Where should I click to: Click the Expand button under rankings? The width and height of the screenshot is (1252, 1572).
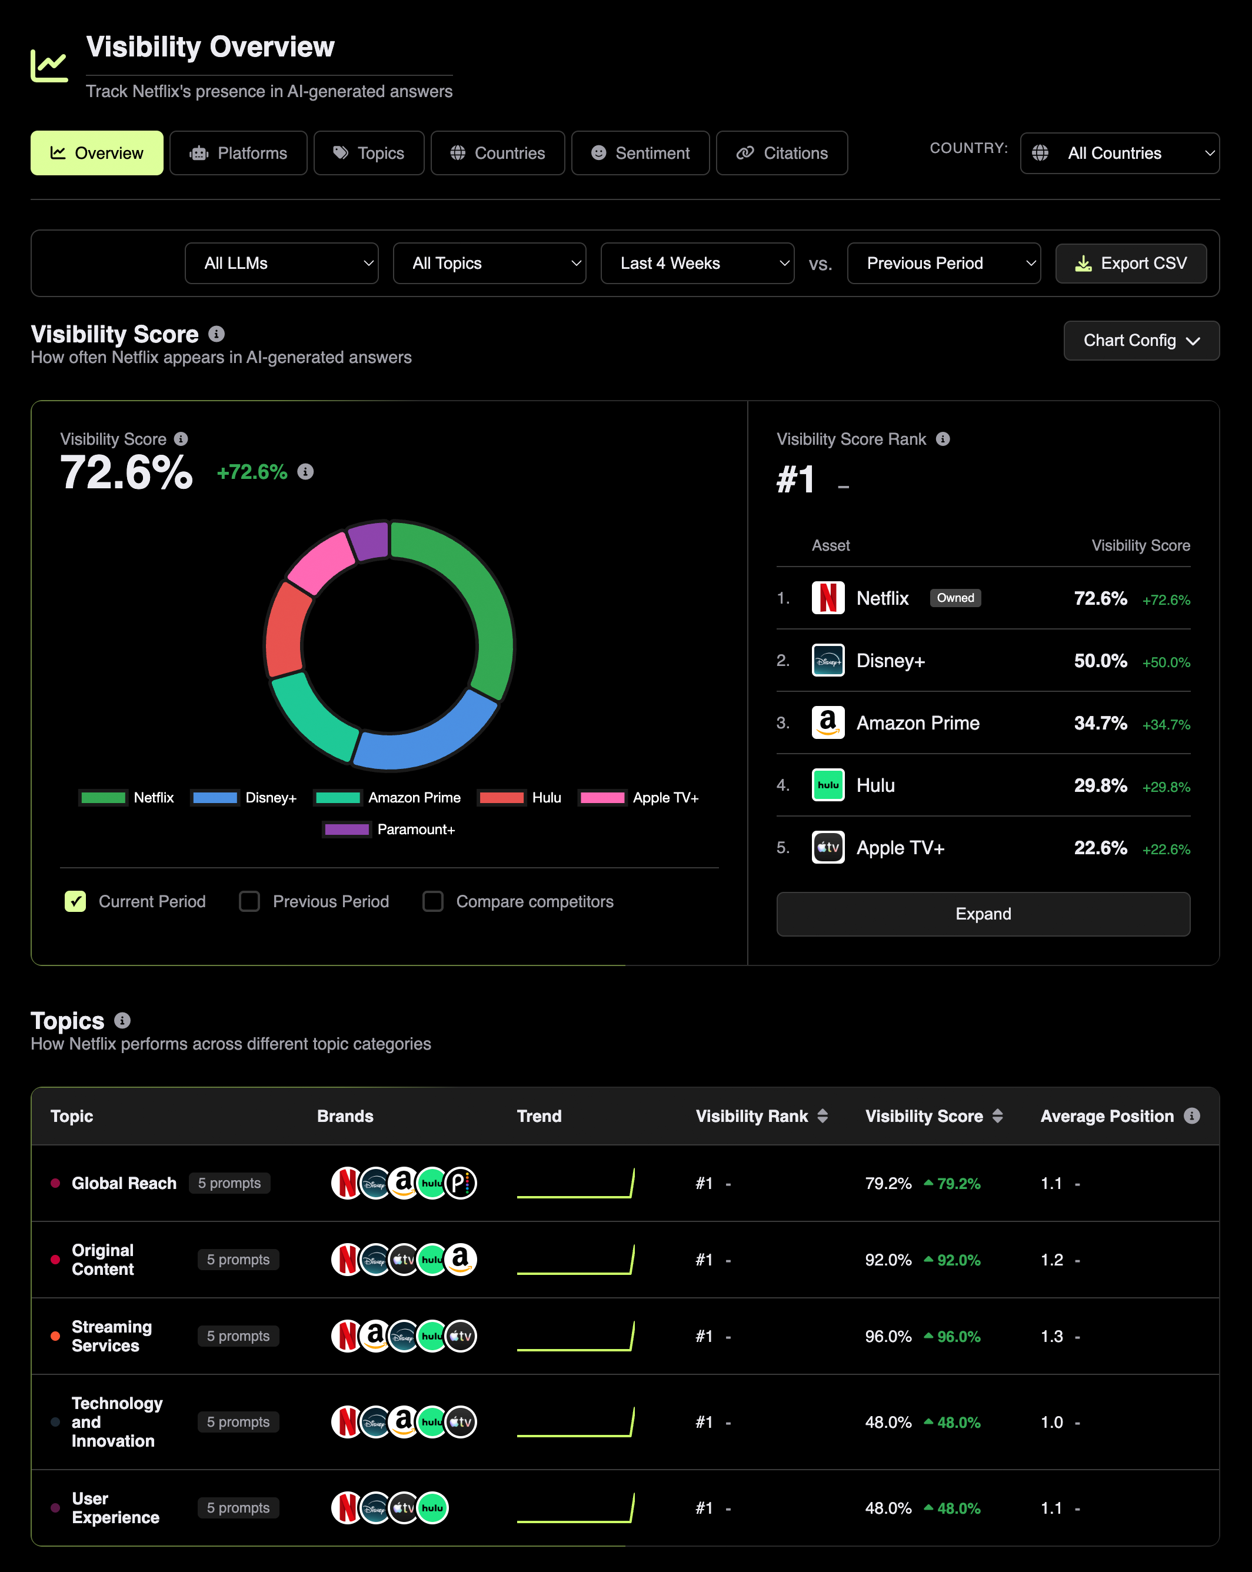click(x=982, y=914)
